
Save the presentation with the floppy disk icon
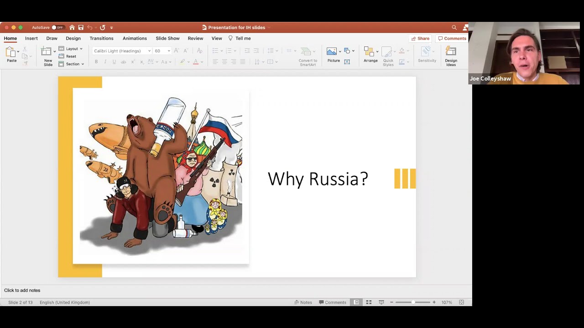tap(81, 27)
